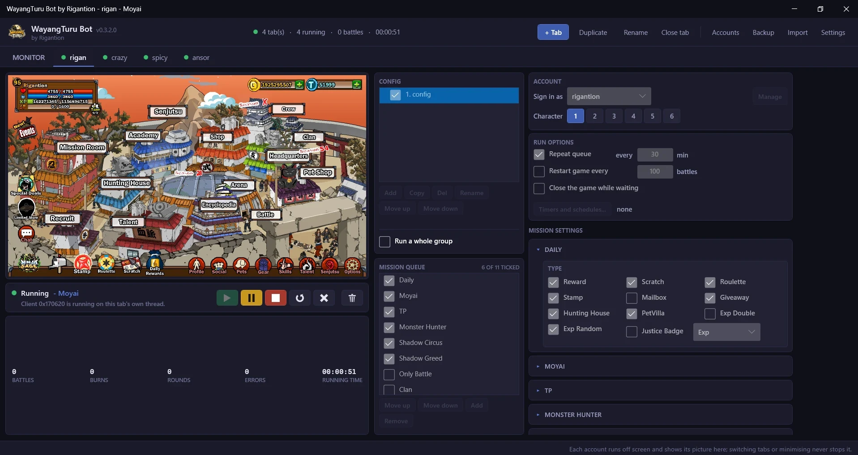
Task: Toggle the Repeat queue checkbox
Action: click(539, 154)
